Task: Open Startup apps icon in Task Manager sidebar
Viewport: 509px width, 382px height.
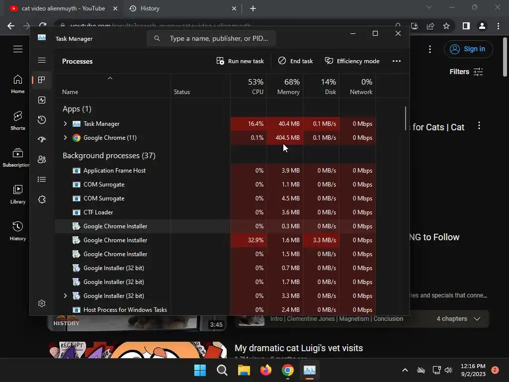Action: pos(42,140)
